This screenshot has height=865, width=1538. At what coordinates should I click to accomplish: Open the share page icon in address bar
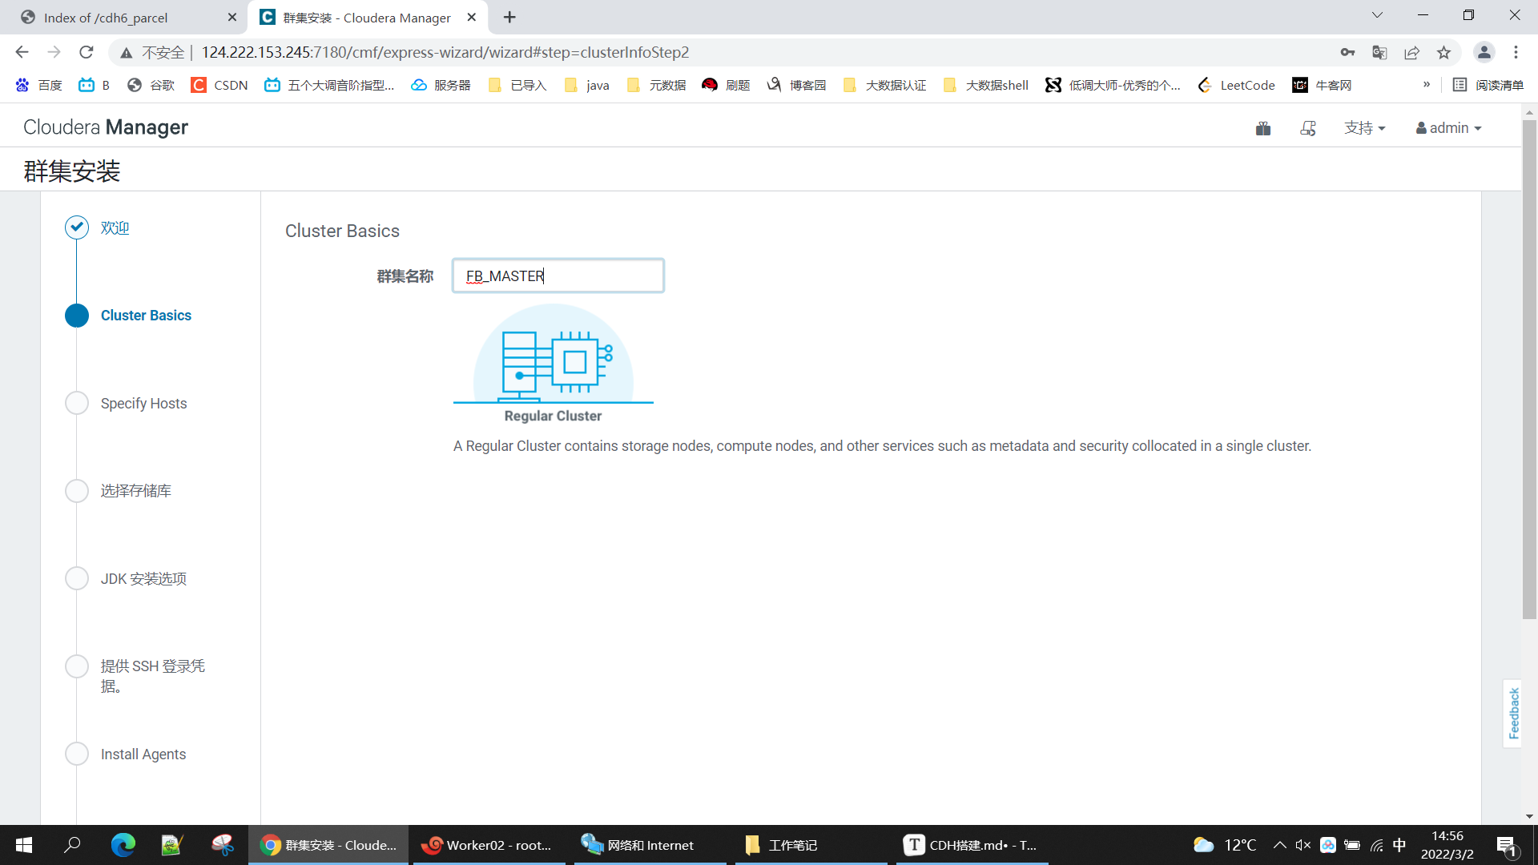coord(1411,52)
